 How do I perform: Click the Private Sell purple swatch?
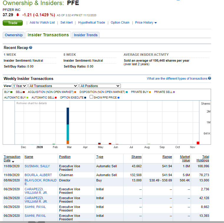174,92
